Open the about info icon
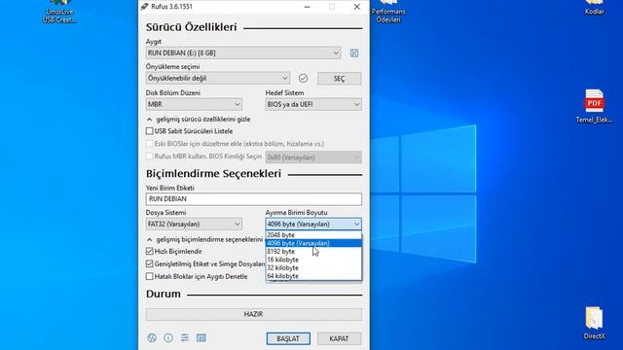The height and width of the screenshot is (350, 623). pos(168,337)
